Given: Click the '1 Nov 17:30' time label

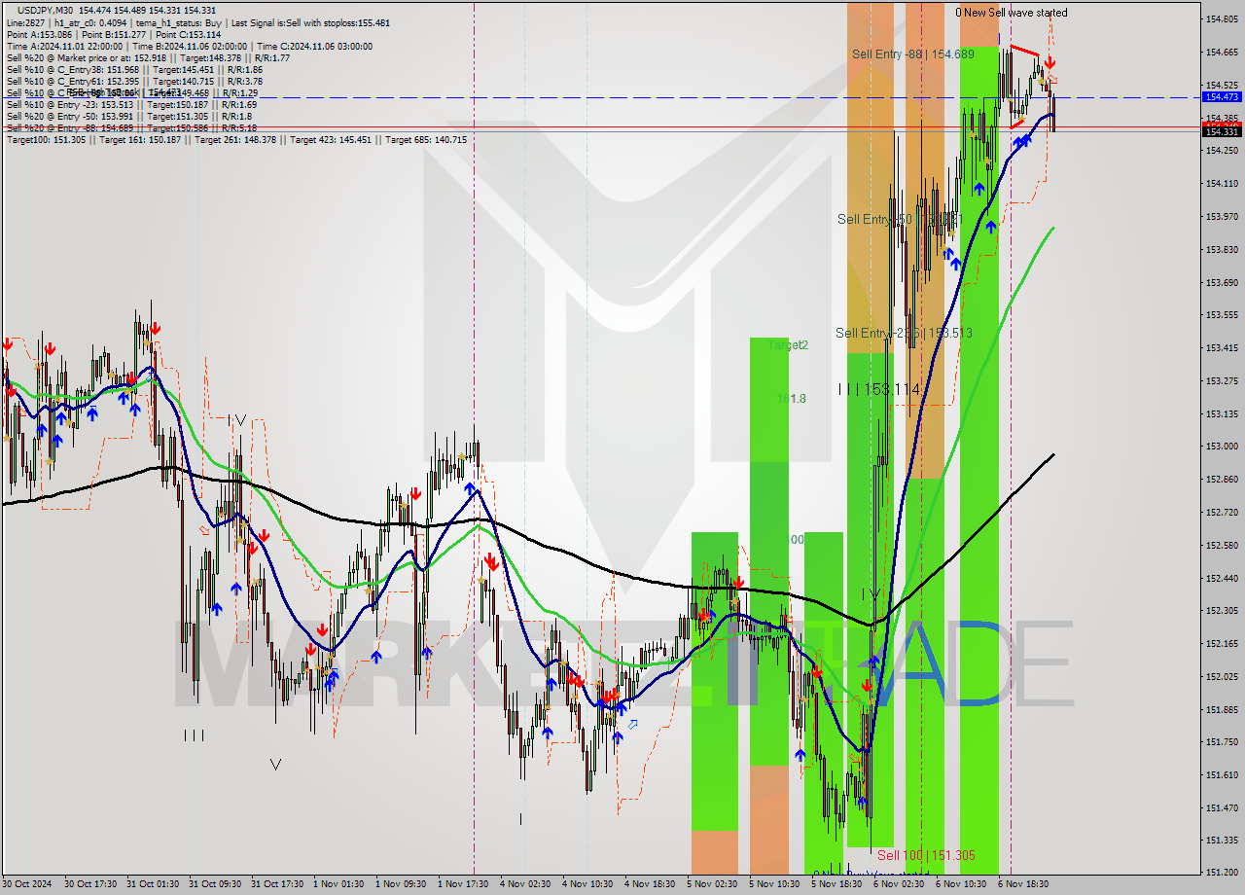Looking at the screenshot, I should click(x=463, y=884).
